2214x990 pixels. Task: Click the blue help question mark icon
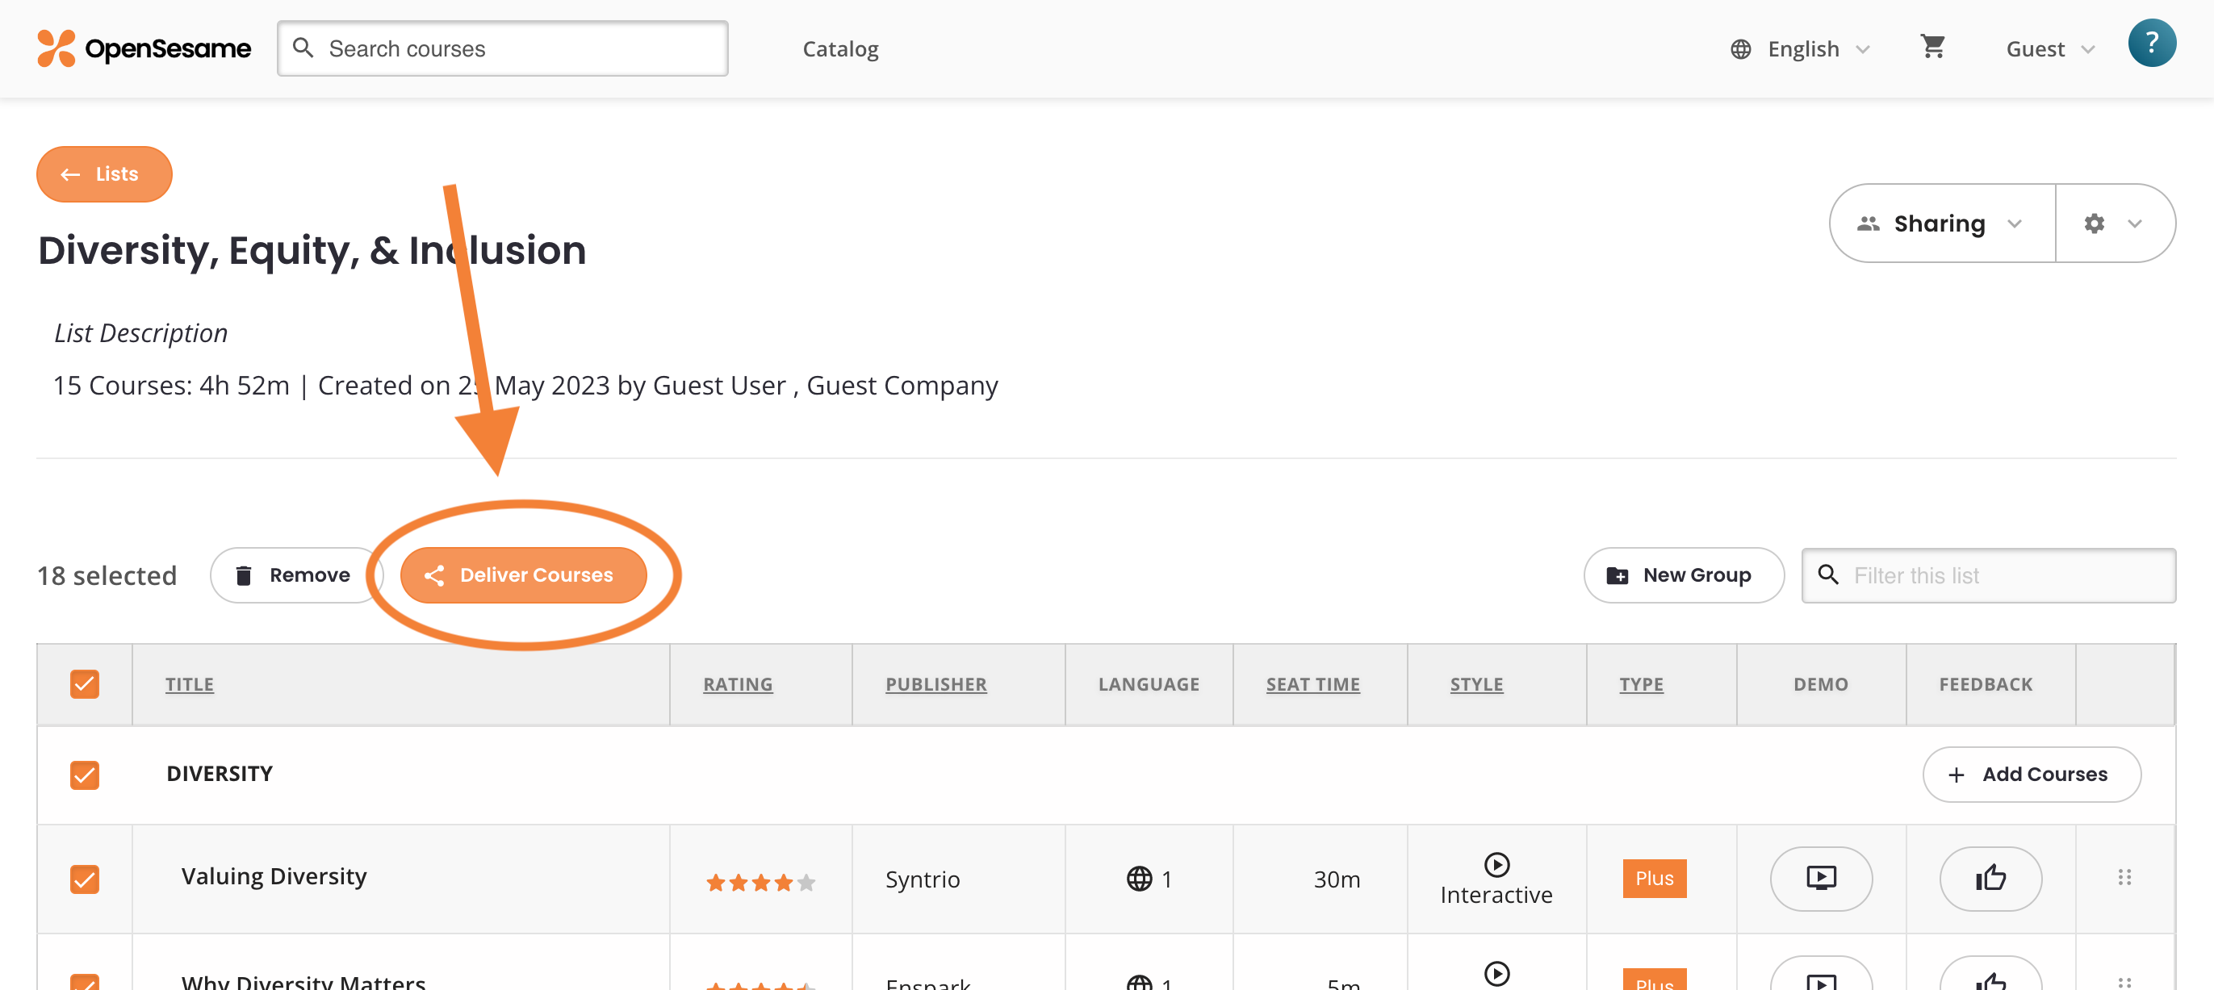pyautogui.click(x=2151, y=43)
